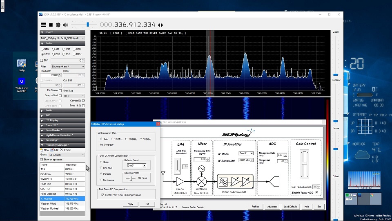
Task: Expand the Recording panel
Action: (x=62, y=140)
